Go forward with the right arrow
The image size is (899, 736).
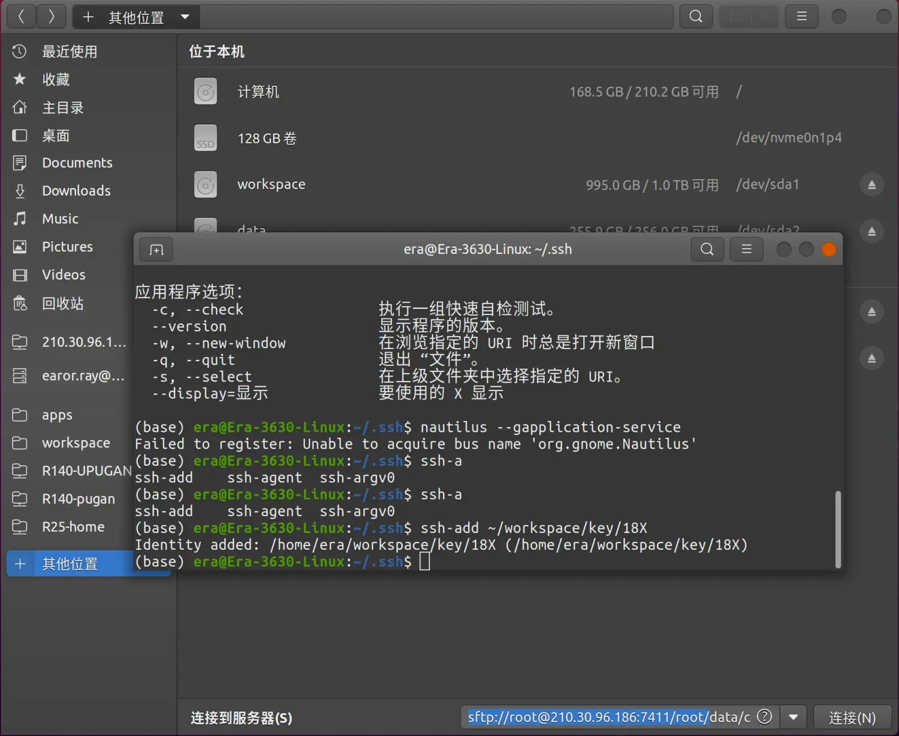(x=52, y=17)
